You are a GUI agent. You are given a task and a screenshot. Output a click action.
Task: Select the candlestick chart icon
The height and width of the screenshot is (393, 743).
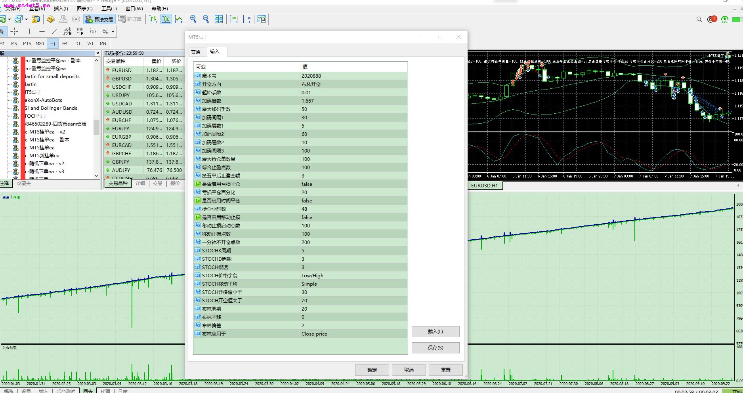(x=166, y=19)
